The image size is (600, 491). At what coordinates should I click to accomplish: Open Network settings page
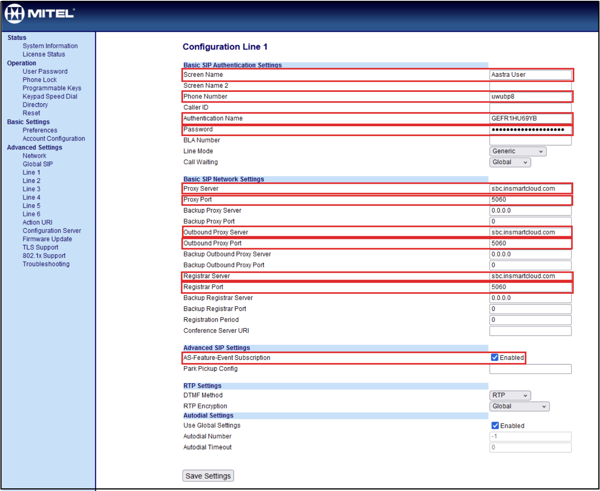click(x=34, y=156)
